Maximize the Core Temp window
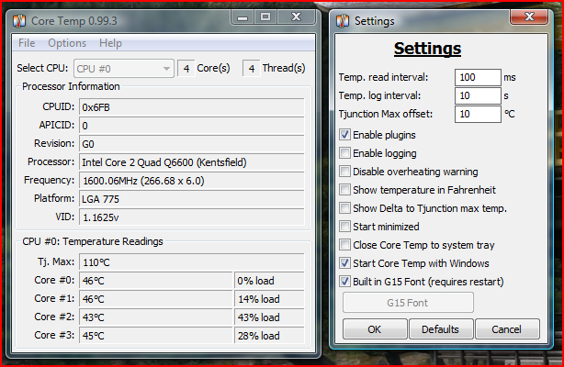The width and height of the screenshot is (564, 367). [x=265, y=17]
